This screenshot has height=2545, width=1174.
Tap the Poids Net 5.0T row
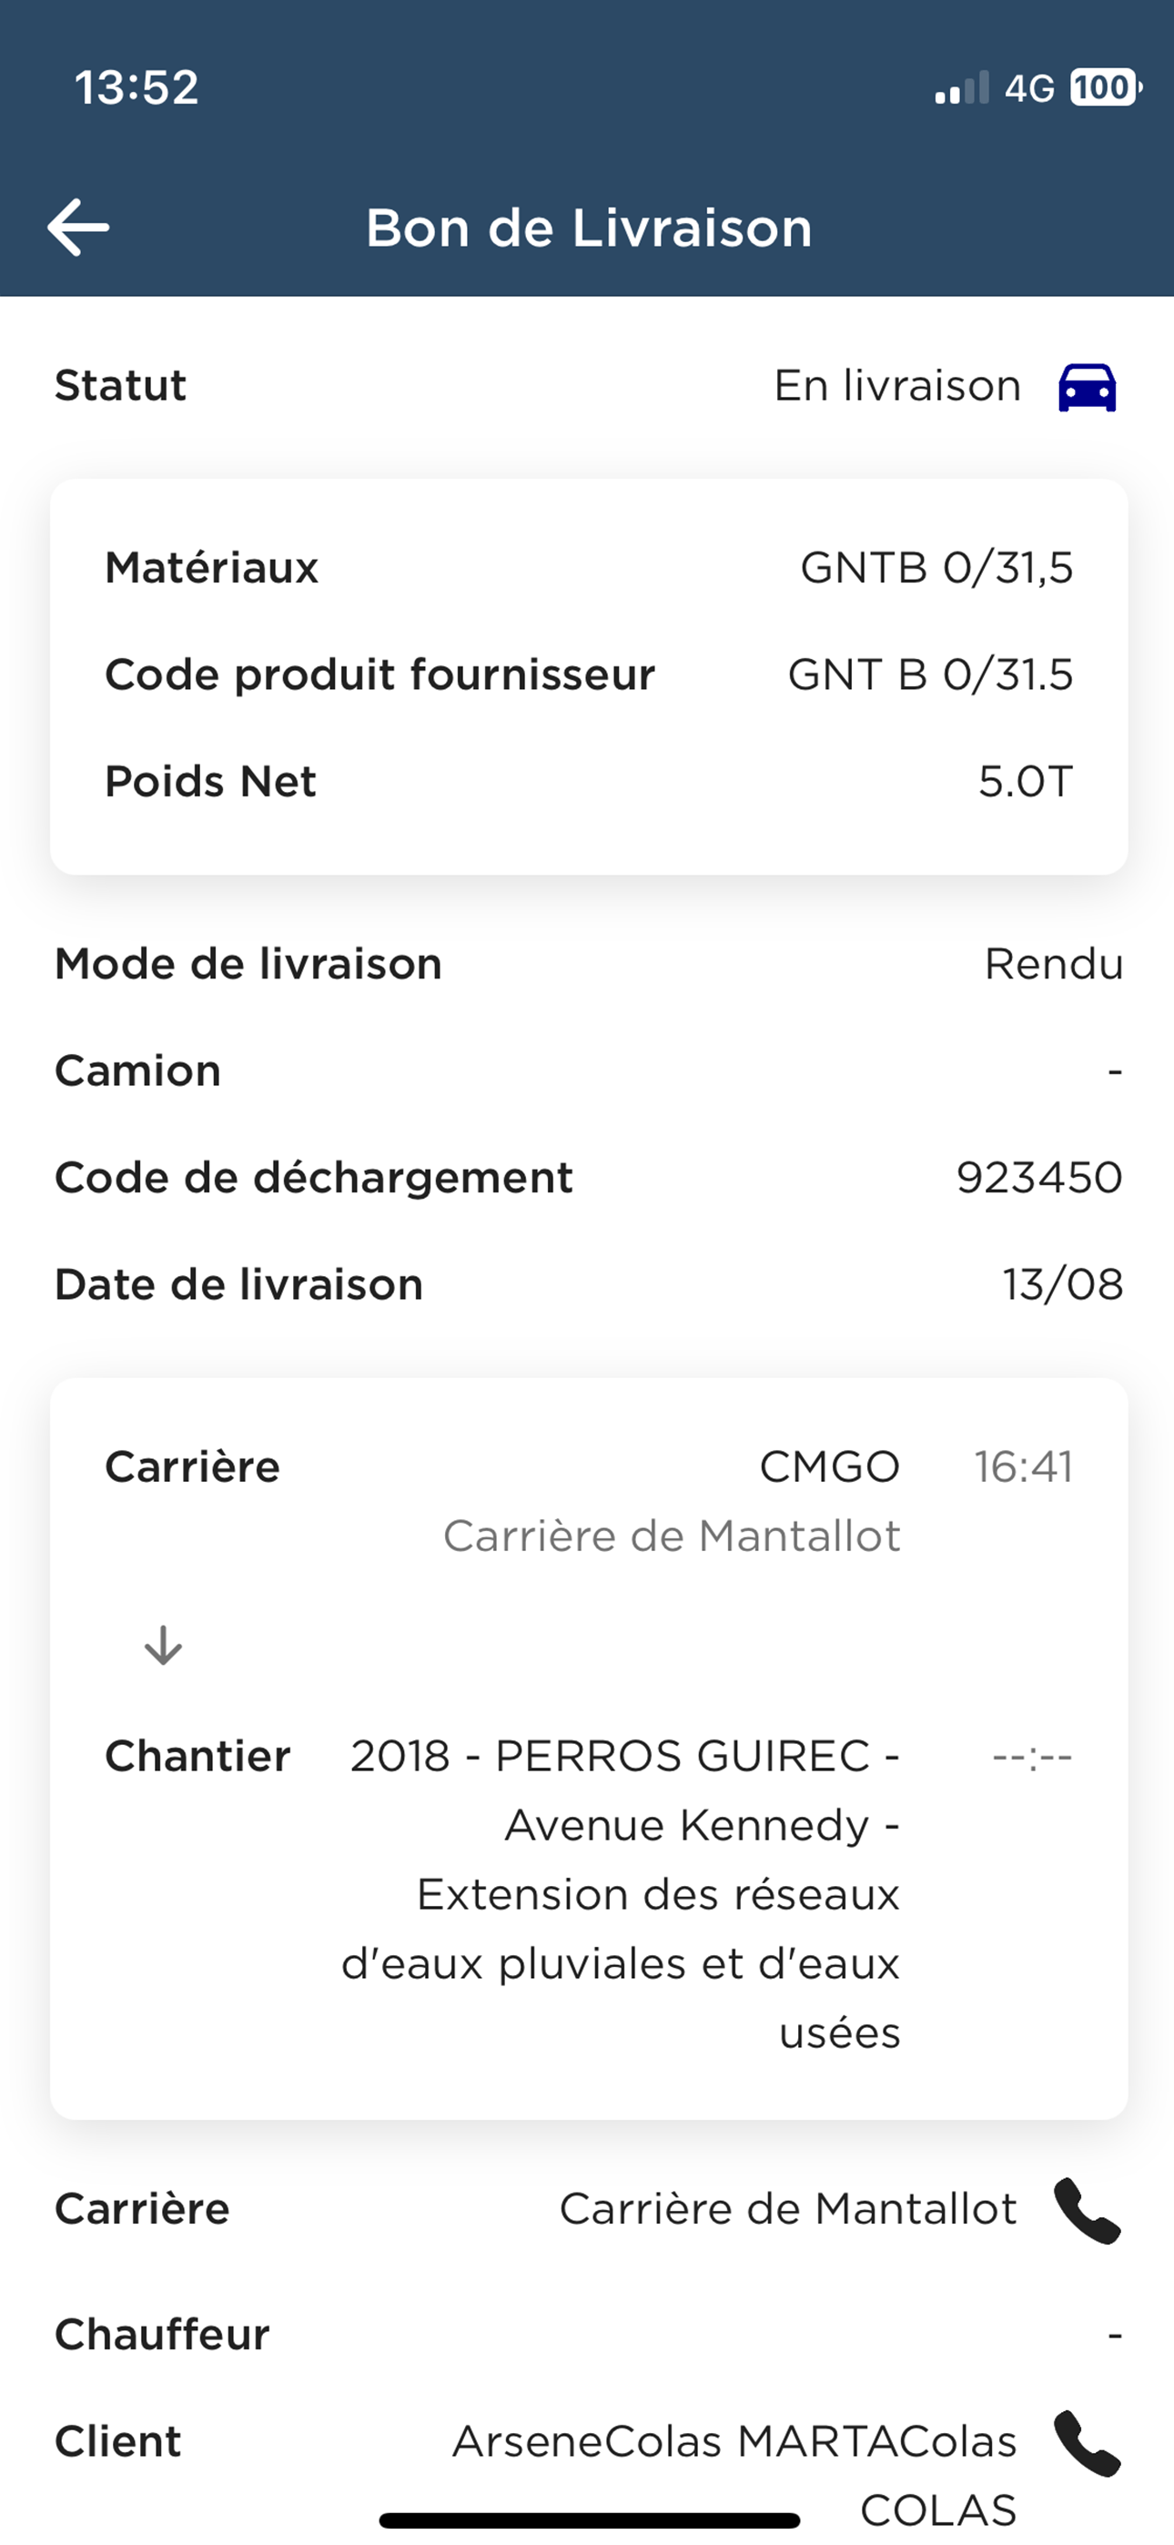(x=589, y=782)
